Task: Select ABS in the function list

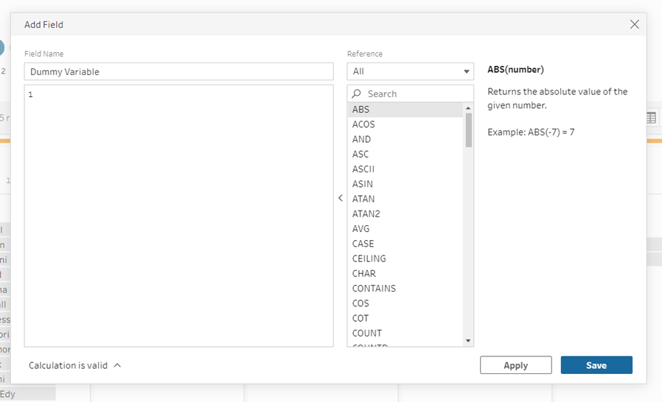Action: (x=361, y=110)
